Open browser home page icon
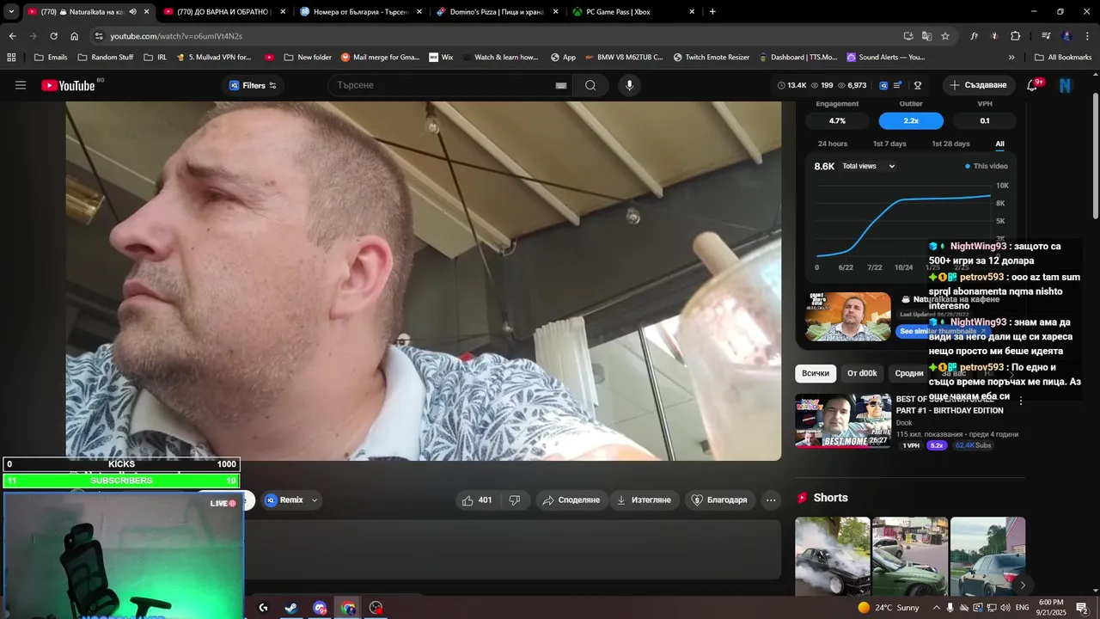The height and width of the screenshot is (619, 1100). click(74, 36)
